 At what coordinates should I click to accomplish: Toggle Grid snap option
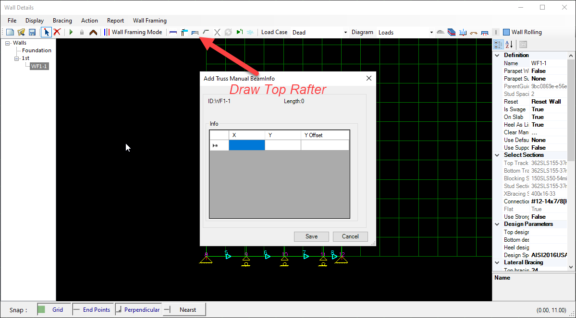pyautogui.click(x=53, y=310)
